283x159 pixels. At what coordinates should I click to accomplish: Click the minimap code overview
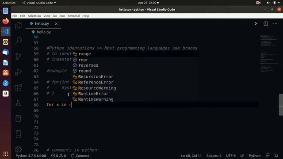click(x=269, y=54)
